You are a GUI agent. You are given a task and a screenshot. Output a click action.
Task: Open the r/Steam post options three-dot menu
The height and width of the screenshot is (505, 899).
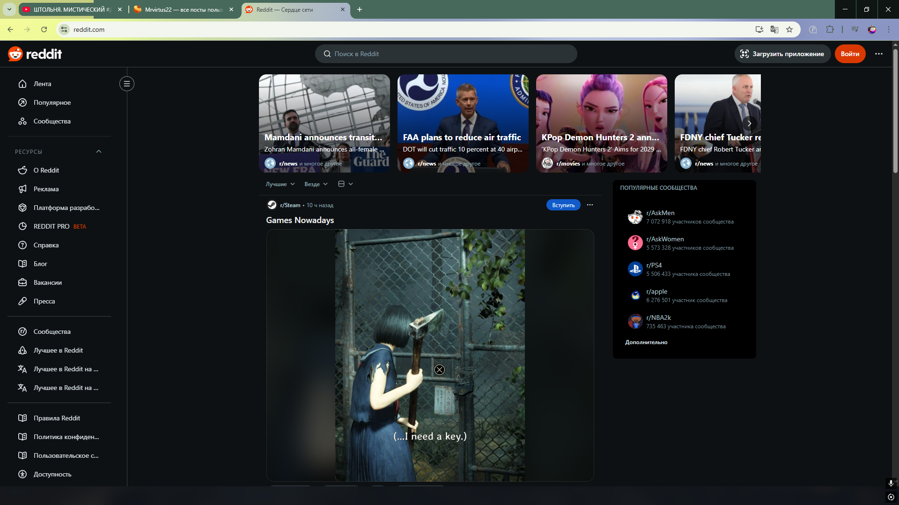click(590, 205)
